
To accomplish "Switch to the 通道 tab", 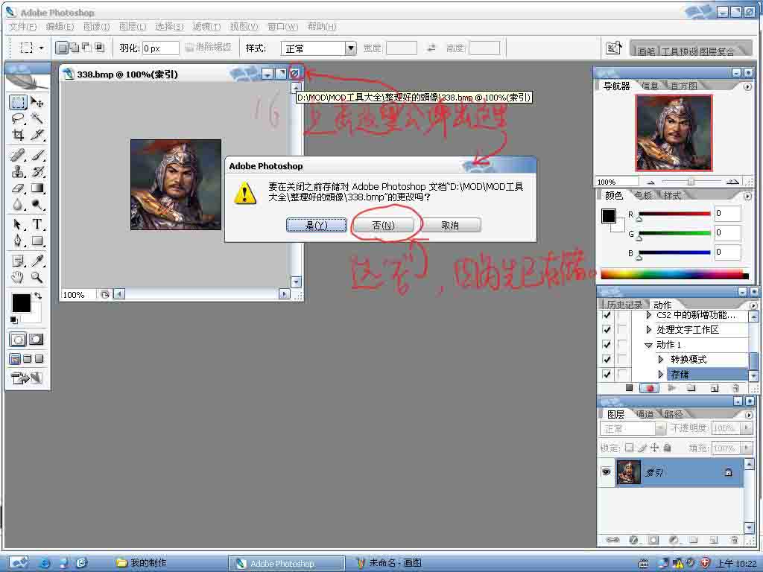I will [x=645, y=414].
